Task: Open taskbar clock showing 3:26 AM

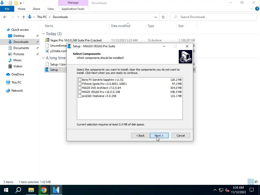Action: point(238,190)
